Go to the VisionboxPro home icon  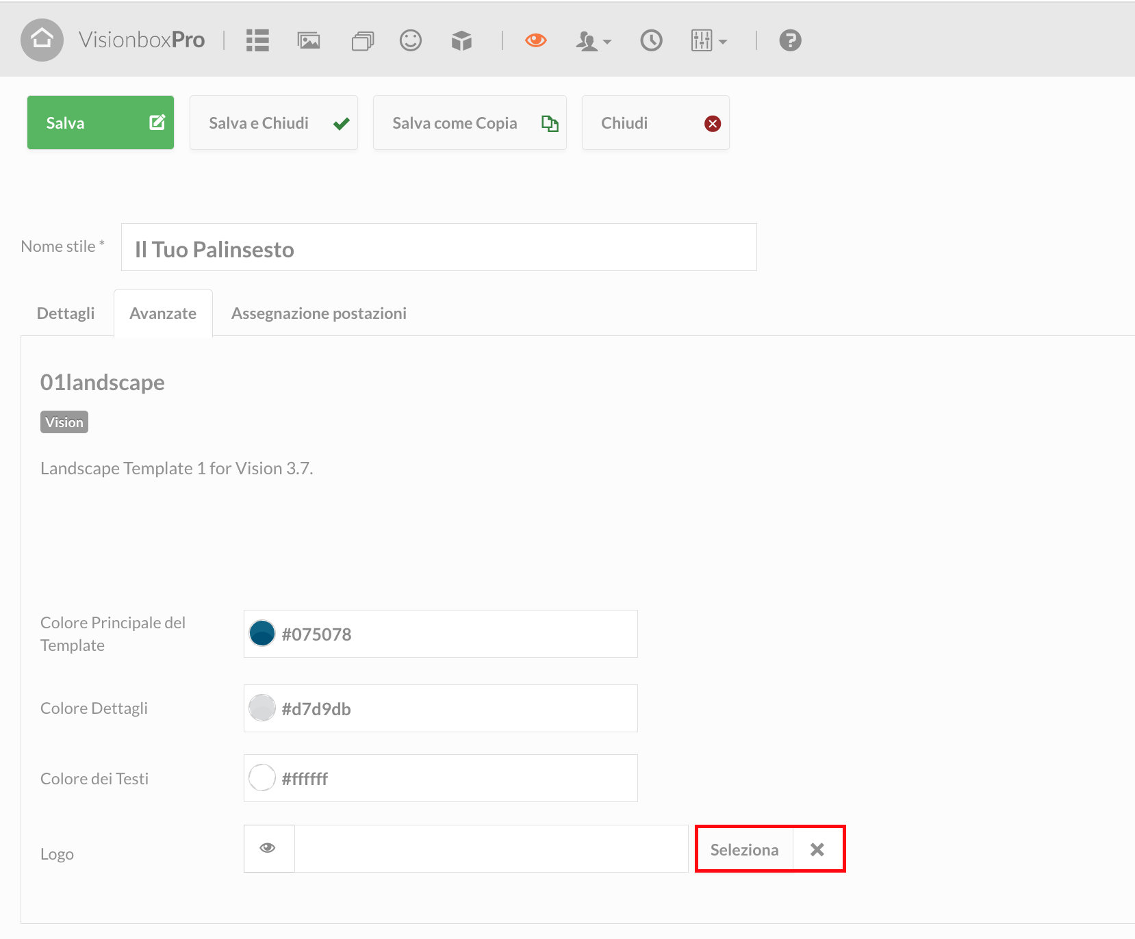pos(42,40)
